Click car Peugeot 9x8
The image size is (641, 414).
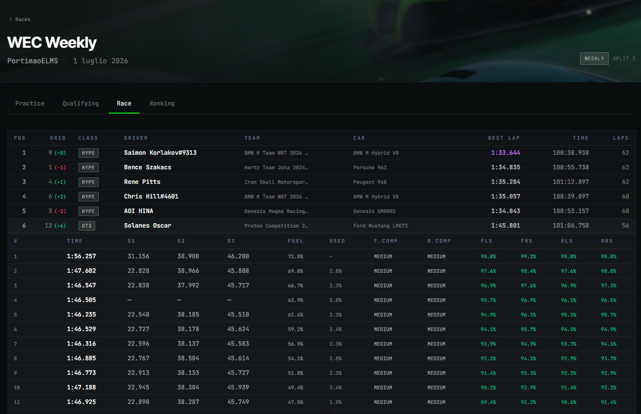tap(370, 182)
